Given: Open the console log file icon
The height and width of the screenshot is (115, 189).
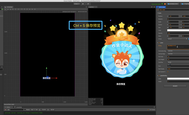Looking at the screenshot, I should coord(8,110).
